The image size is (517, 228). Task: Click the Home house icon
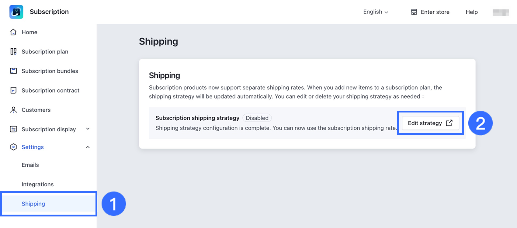pyautogui.click(x=13, y=32)
